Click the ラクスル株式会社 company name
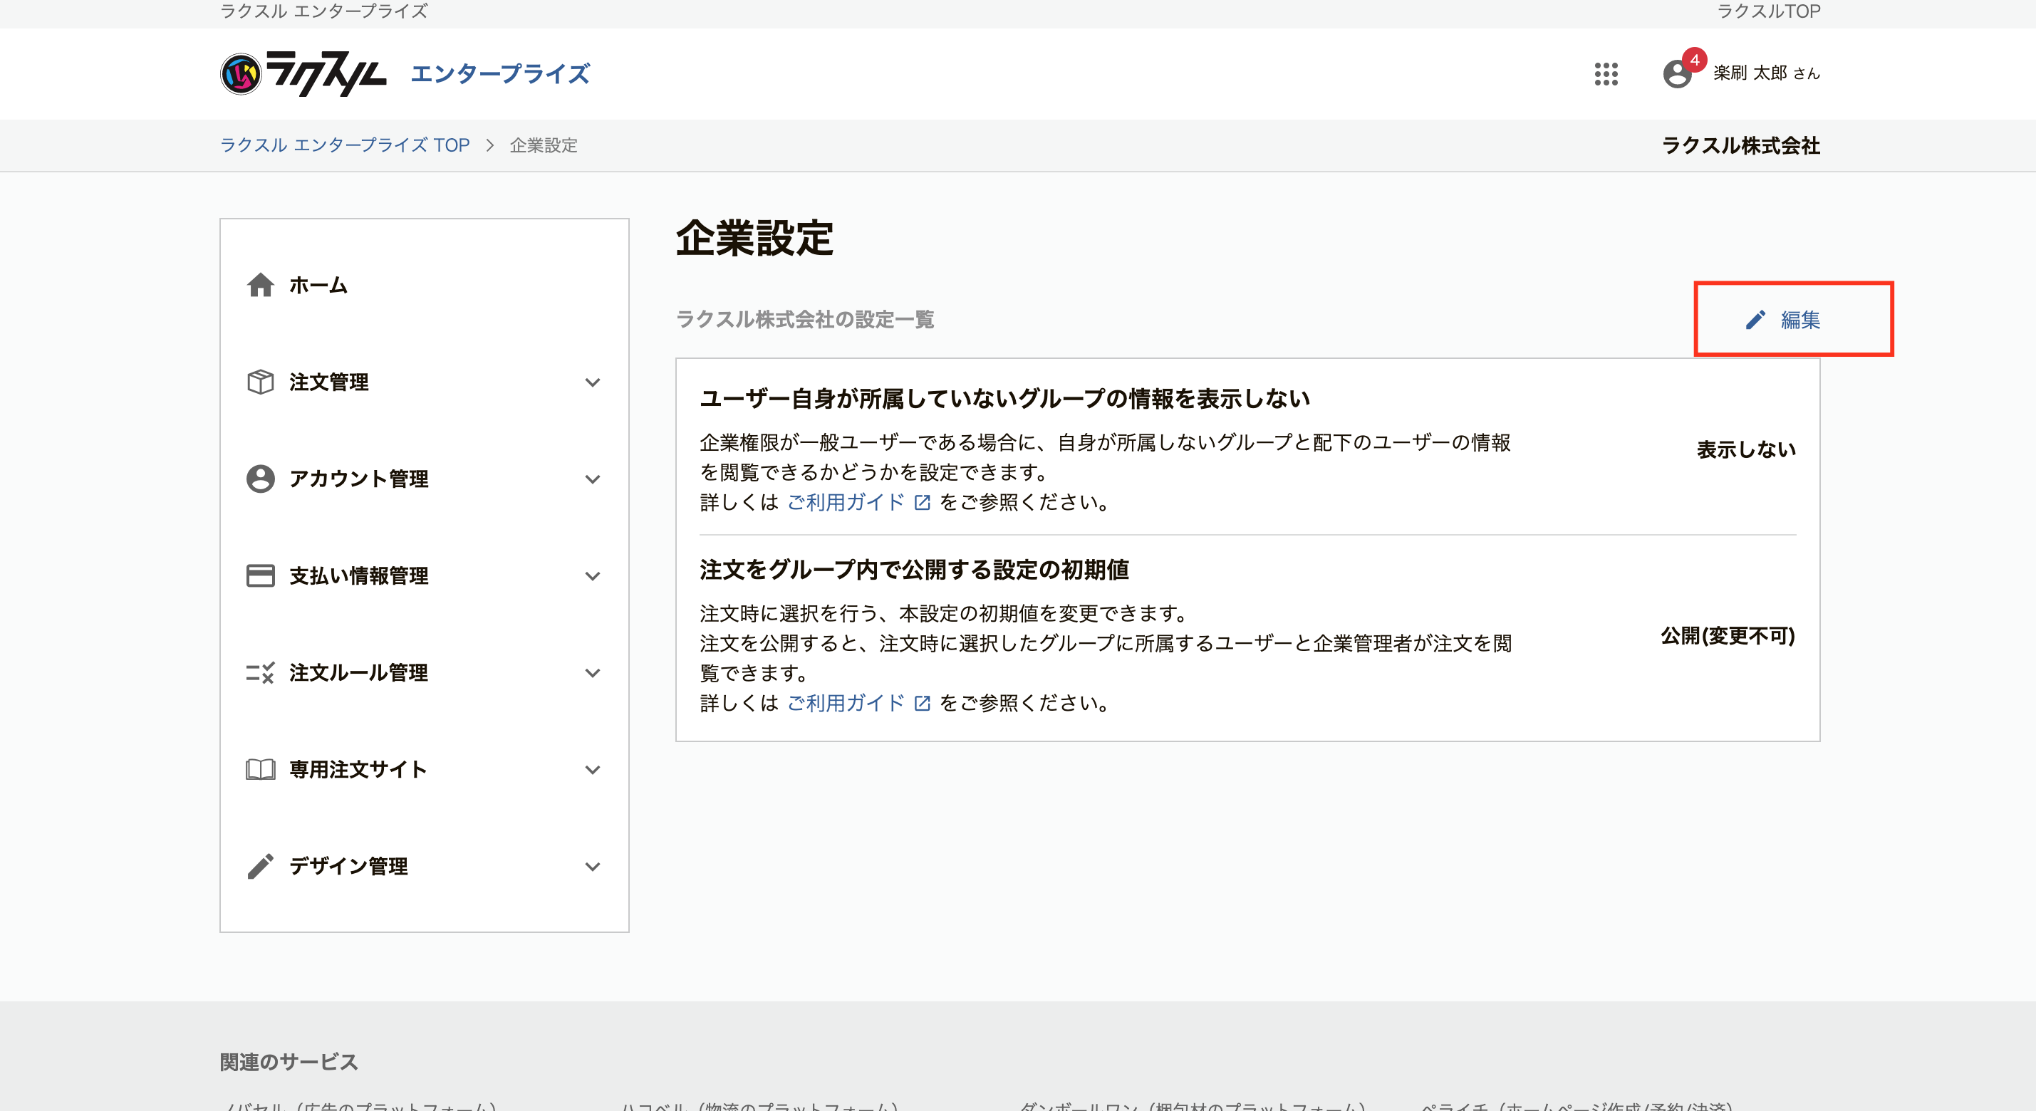Image resolution: width=2036 pixels, height=1111 pixels. (1741, 145)
